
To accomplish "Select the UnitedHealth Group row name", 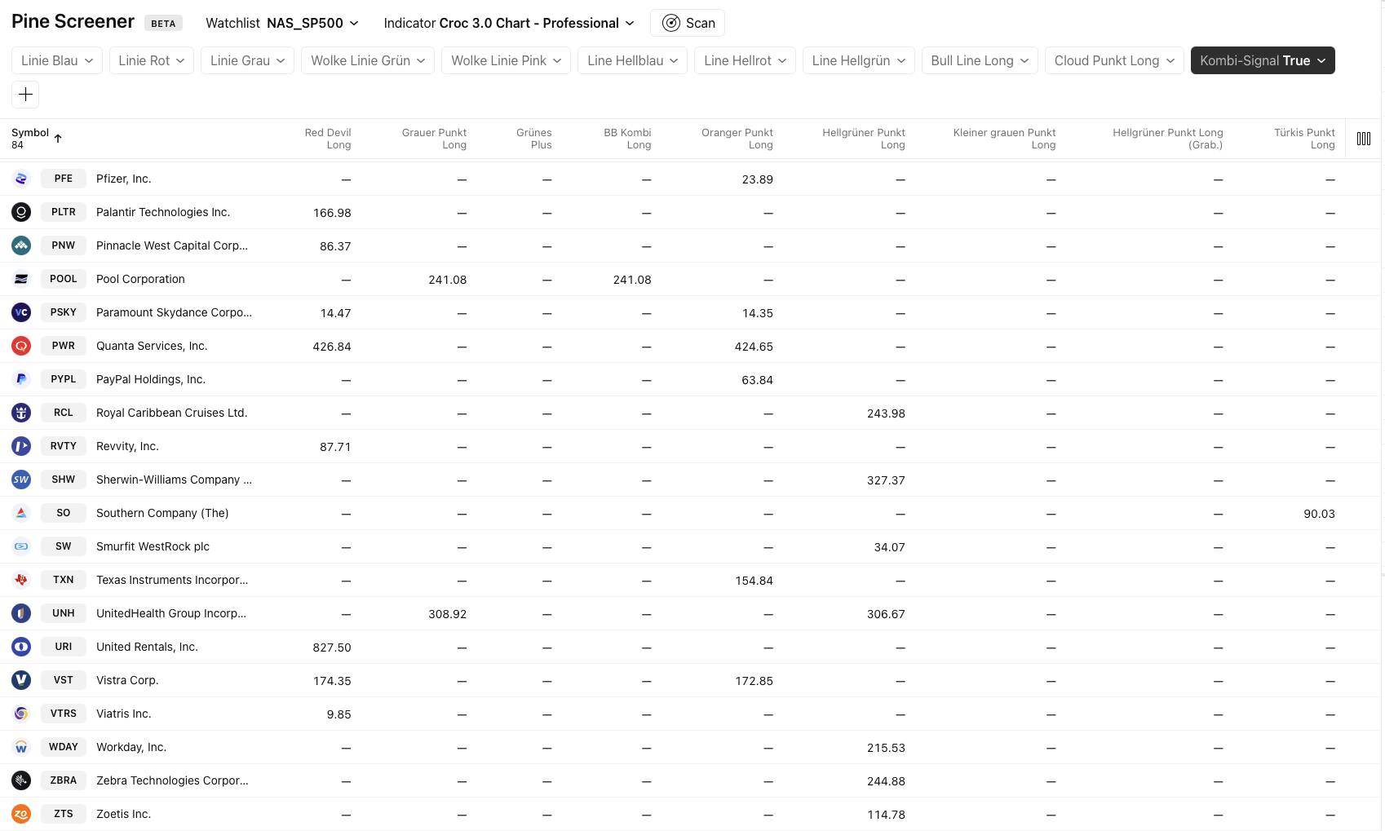I will tap(171, 613).
